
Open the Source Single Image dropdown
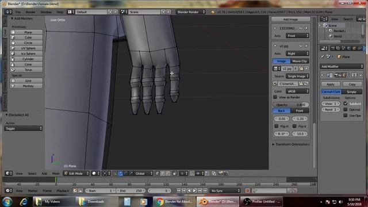click(x=297, y=76)
